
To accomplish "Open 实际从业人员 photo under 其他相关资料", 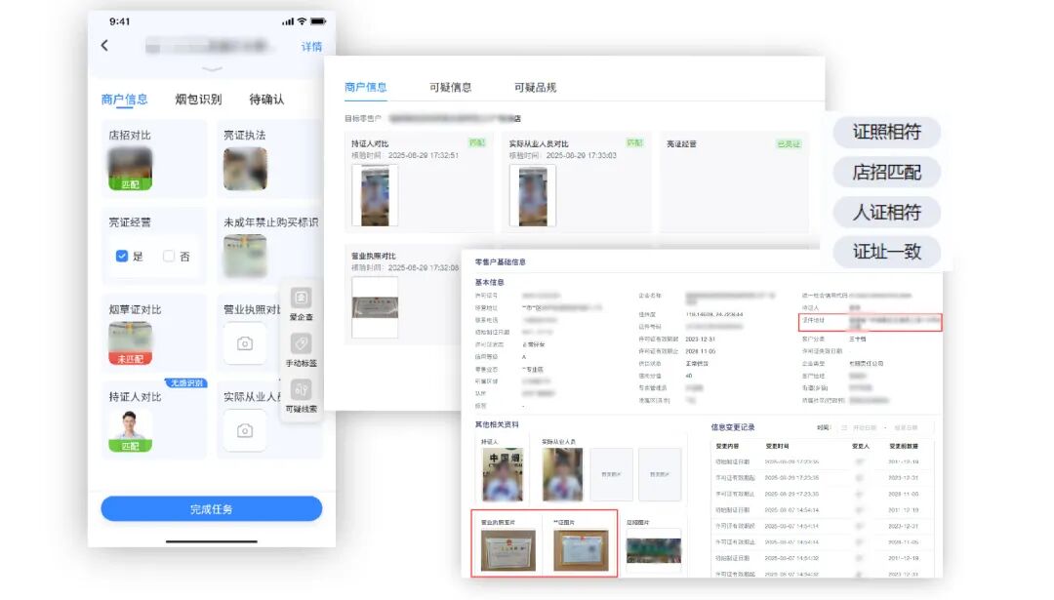I will [563, 474].
